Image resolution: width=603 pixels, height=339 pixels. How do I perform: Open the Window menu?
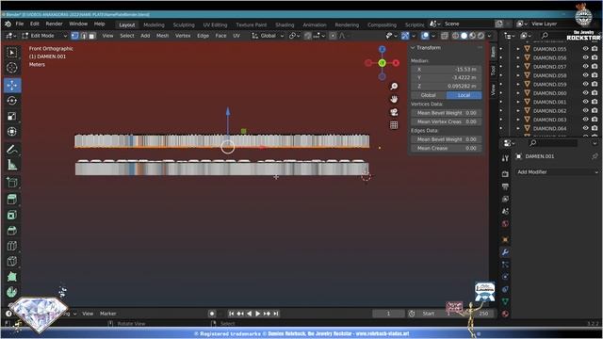tap(78, 24)
